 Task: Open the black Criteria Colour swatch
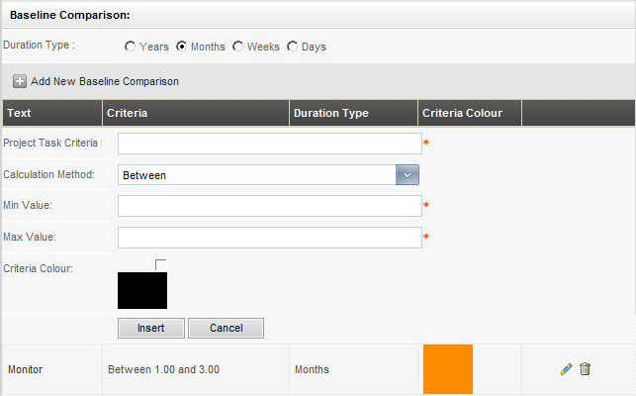point(142,289)
